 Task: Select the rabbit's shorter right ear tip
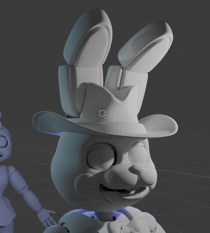146,47
